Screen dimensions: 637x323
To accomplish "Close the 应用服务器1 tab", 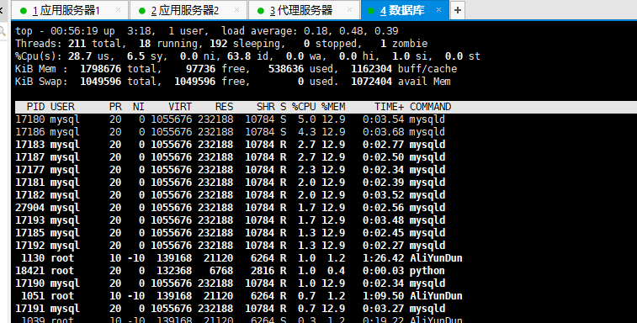I will (x=118, y=10).
